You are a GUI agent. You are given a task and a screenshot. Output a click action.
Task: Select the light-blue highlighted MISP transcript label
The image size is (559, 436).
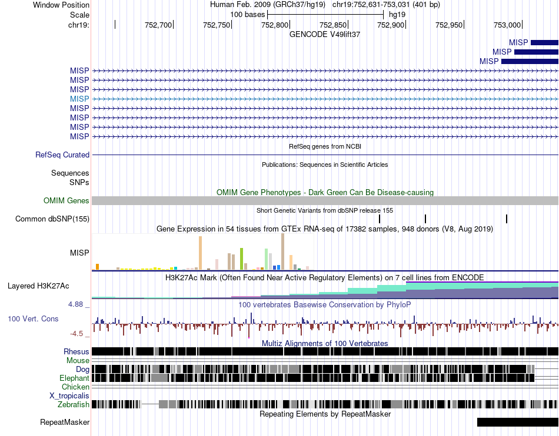79,99
